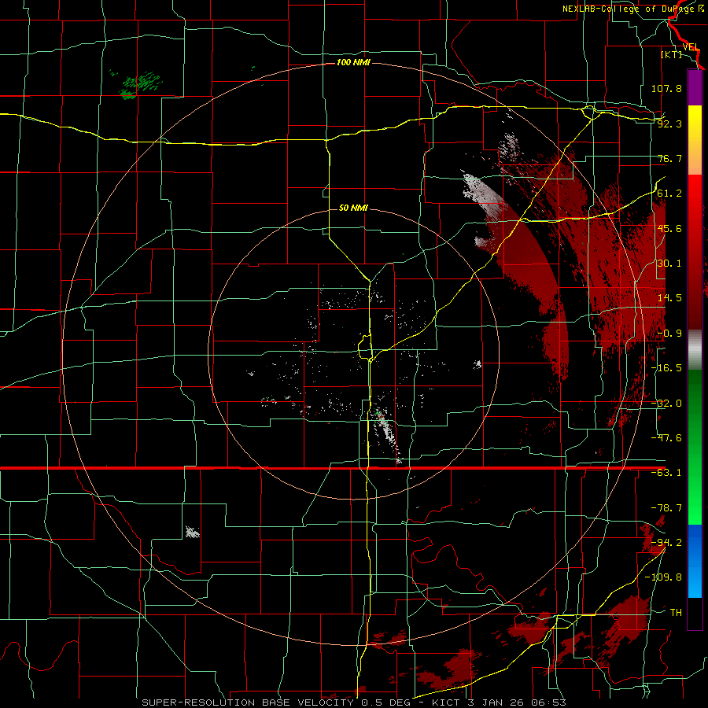The image size is (708, 708).
Task: Click the 50 NMI range ring label
Action: [x=353, y=208]
